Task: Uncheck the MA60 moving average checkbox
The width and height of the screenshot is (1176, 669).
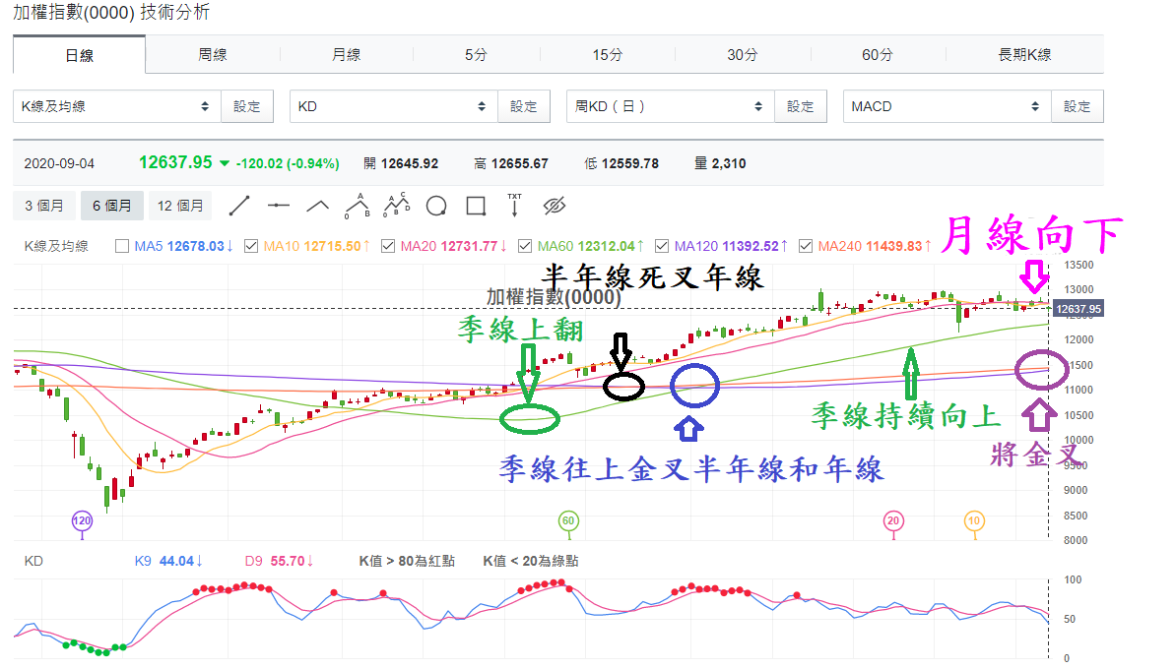Action: pos(525,246)
